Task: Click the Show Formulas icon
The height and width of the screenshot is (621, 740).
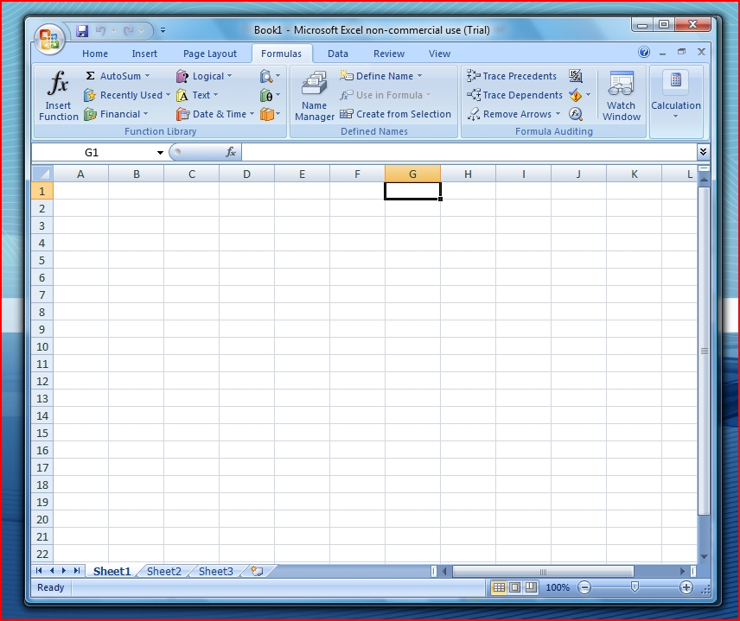Action: coord(576,76)
